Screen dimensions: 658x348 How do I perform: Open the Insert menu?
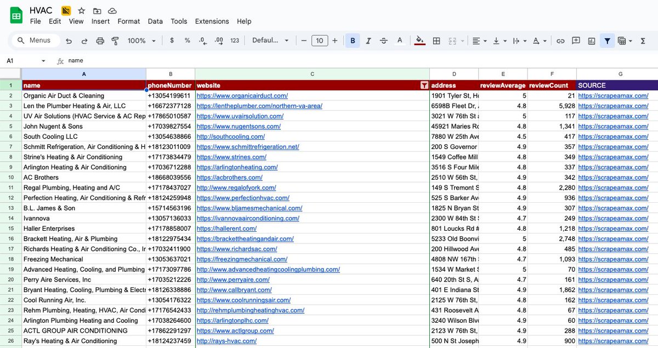click(x=100, y=21)
